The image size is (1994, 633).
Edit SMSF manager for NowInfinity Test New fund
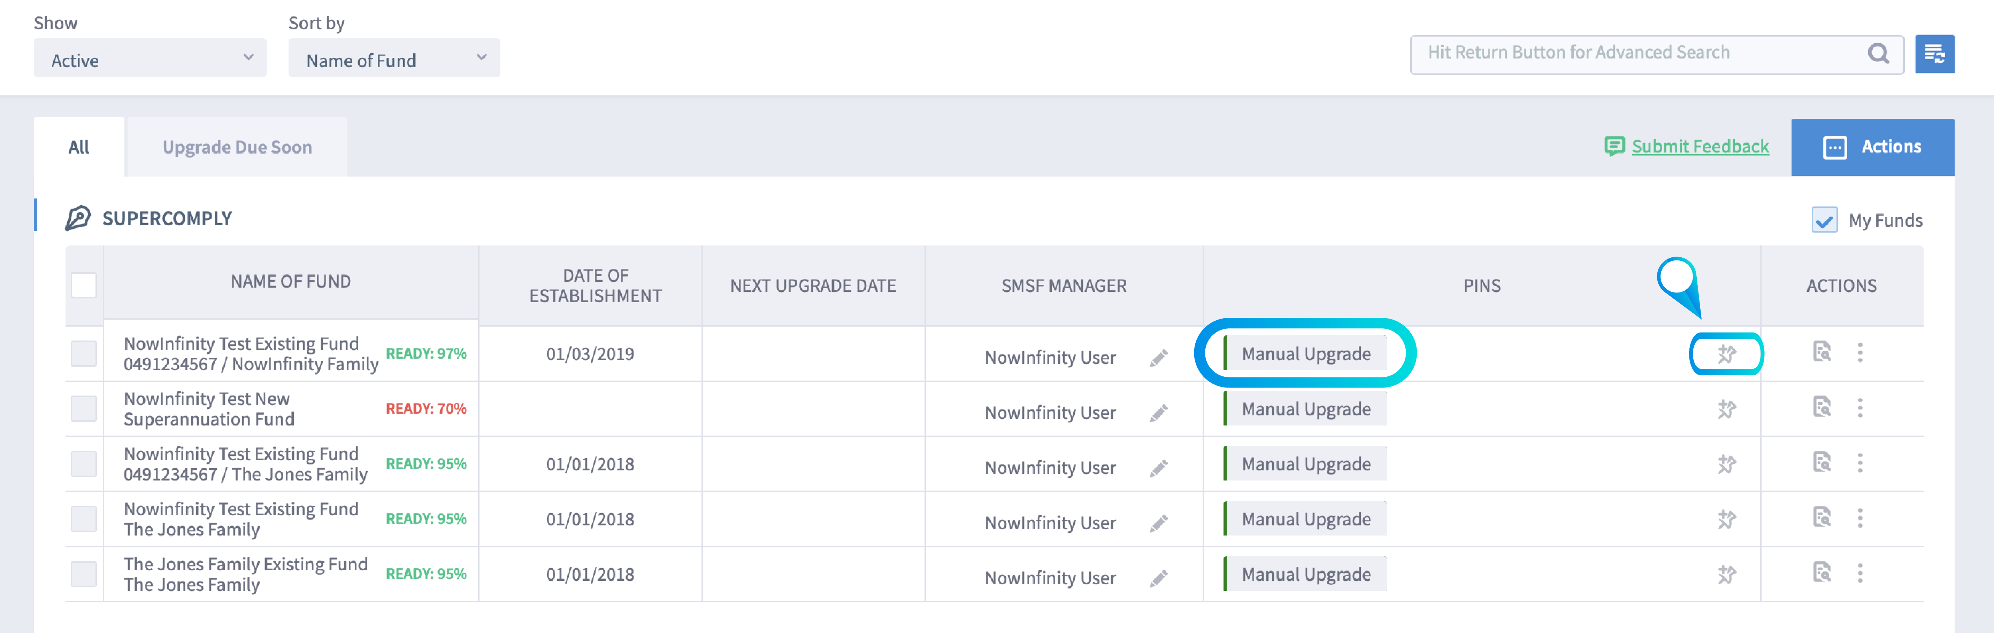1159,413
